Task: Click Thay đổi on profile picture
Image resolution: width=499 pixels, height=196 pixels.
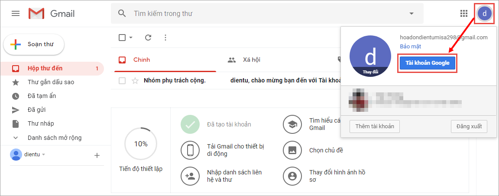Action: (370, 72)
